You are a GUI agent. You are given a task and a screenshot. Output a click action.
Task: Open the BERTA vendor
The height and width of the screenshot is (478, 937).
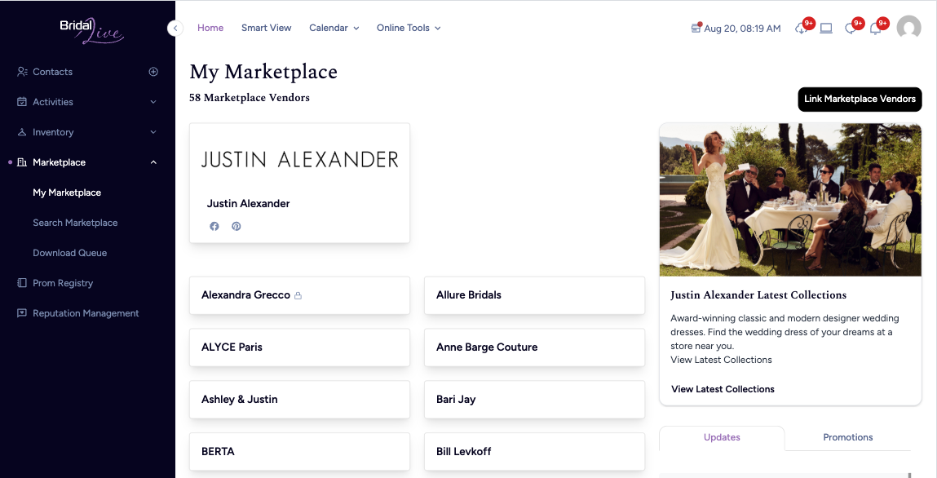pyautogui.click(x=299, y=451)
